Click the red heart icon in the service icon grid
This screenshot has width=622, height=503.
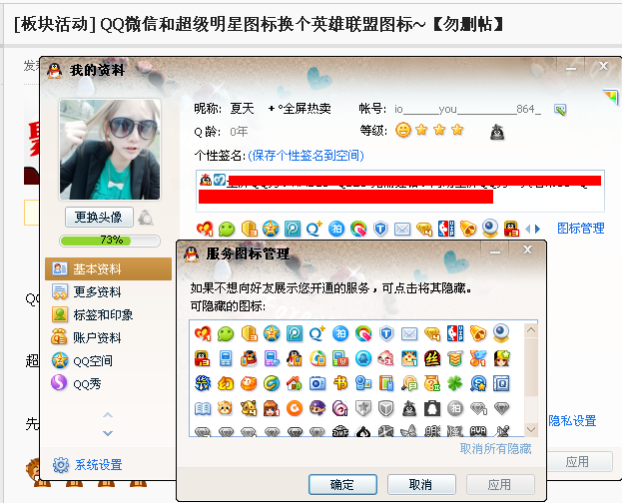point(203,333)
